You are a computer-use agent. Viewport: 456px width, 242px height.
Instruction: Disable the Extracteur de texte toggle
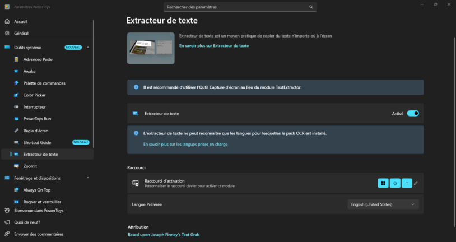pos(413,113)
